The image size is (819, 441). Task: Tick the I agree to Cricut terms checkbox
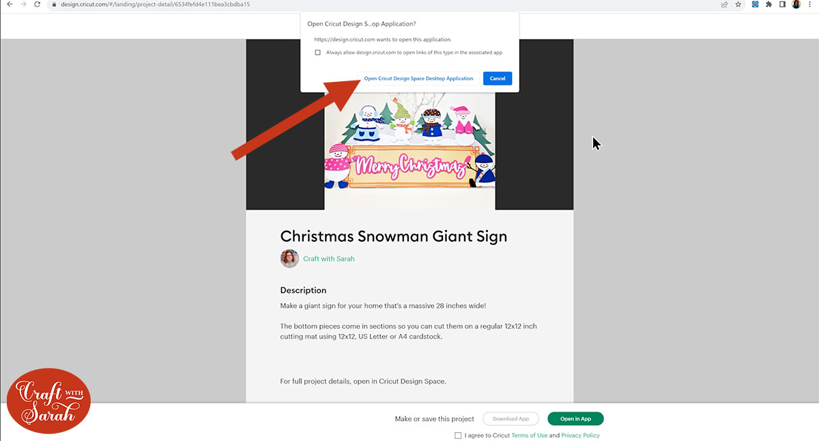click(458, 436)
